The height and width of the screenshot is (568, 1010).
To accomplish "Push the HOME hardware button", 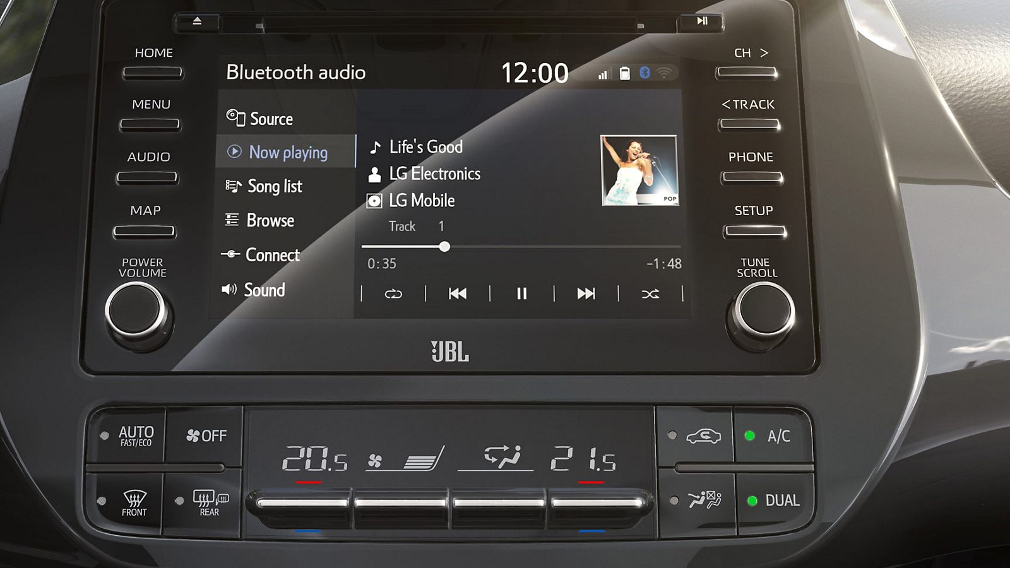I will click(153, 73).
